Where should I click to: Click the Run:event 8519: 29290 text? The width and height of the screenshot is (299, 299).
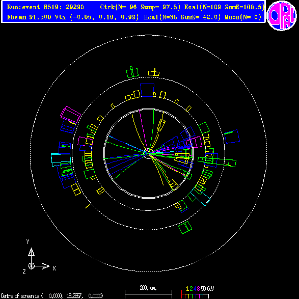45,7
